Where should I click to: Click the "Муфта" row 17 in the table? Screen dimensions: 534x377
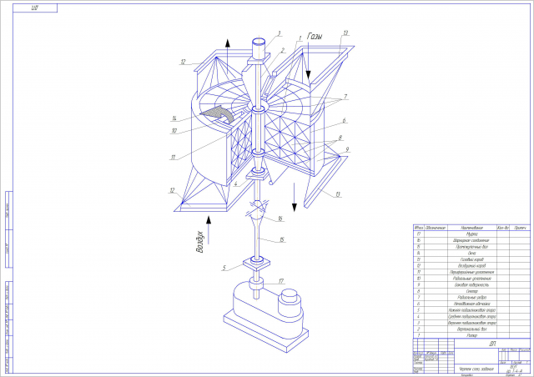(x=471, y=234)
